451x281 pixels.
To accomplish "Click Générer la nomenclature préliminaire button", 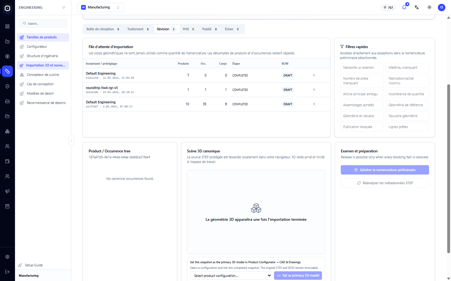I will click(385, 170).
